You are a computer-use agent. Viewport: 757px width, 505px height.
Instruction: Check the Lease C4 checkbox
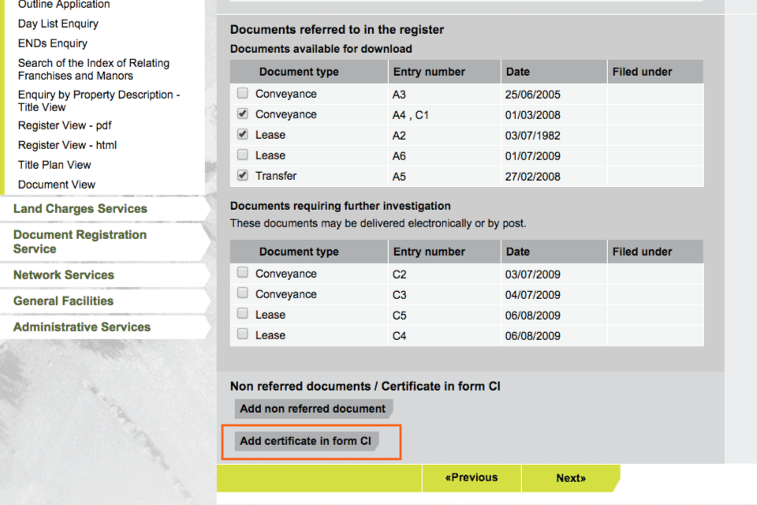[243, 335]
